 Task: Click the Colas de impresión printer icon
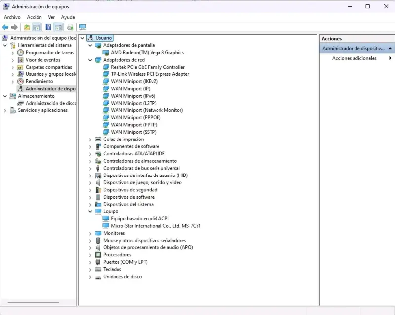click(x=98, y=140)
